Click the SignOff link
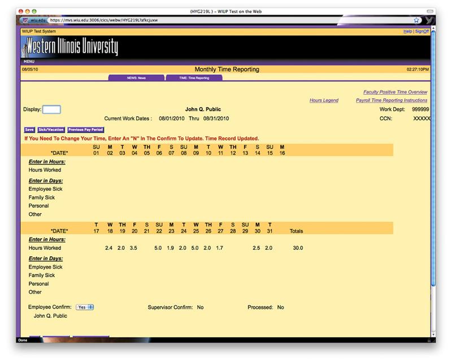Viewport: 452px width, 360px height. coord(422,32)
